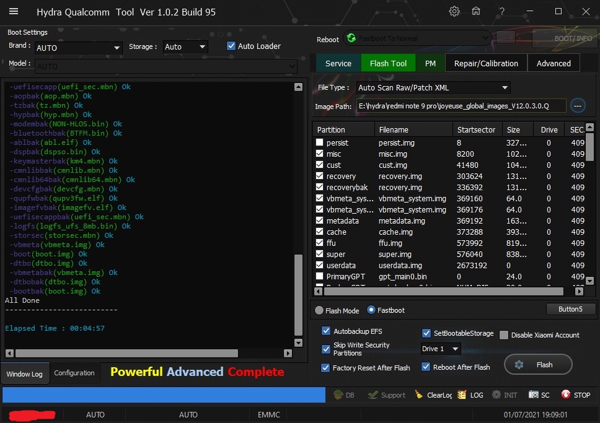Switch to the Configuration tab
600x423 pixels.
click(x=74, y=373)
